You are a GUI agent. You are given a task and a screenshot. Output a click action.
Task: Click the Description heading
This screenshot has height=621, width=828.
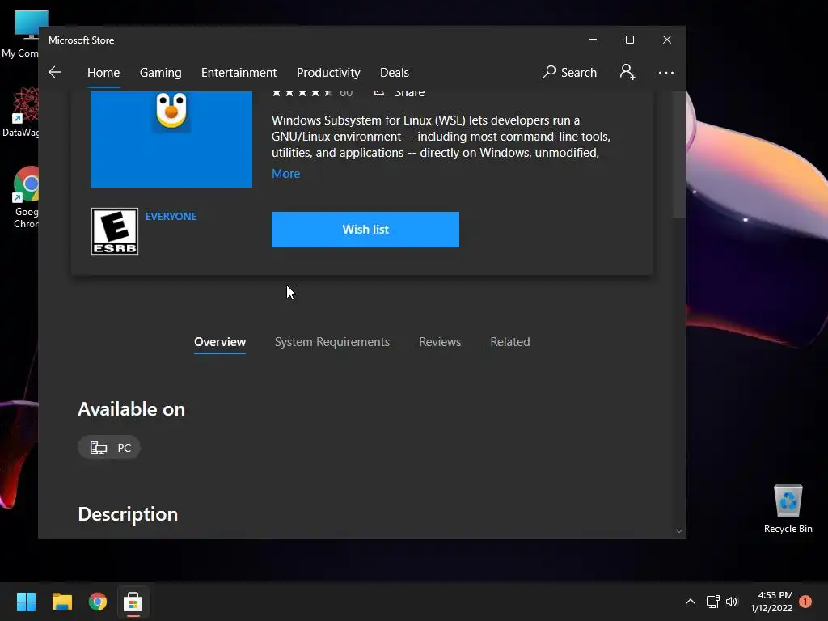pos(128,514)
